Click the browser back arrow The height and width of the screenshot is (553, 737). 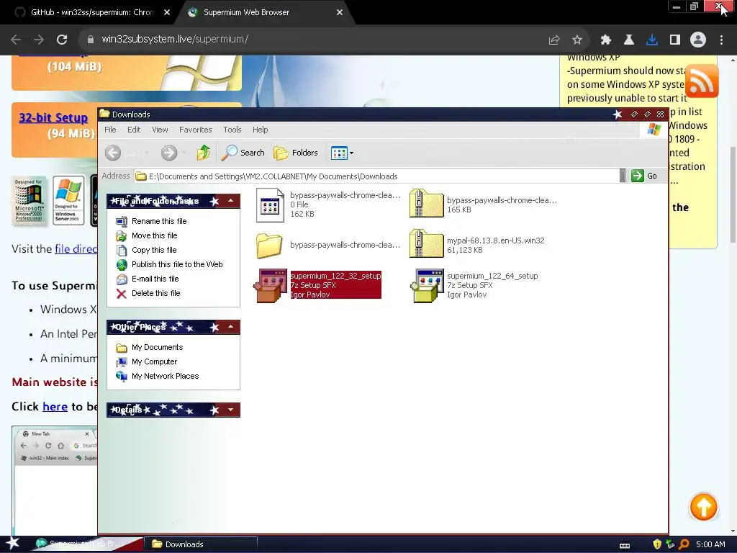point(16,40)
